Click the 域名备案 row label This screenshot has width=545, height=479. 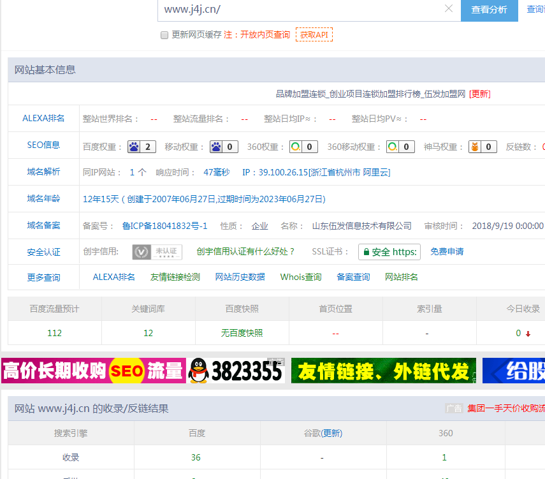point(43,225)
